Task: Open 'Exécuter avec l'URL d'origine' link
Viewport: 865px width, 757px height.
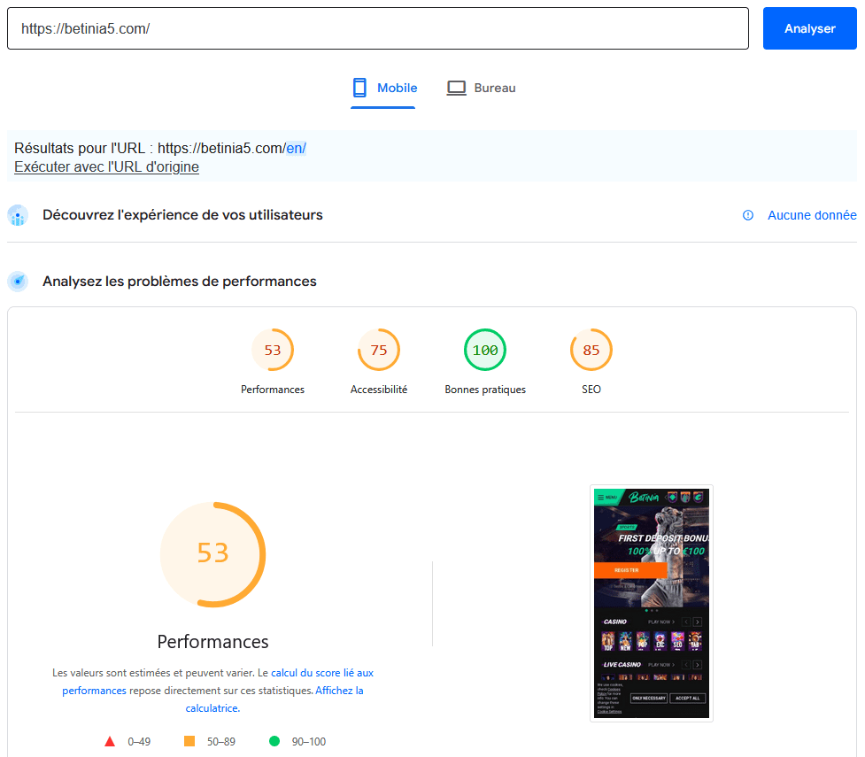Action: click(x=106, y=166)
